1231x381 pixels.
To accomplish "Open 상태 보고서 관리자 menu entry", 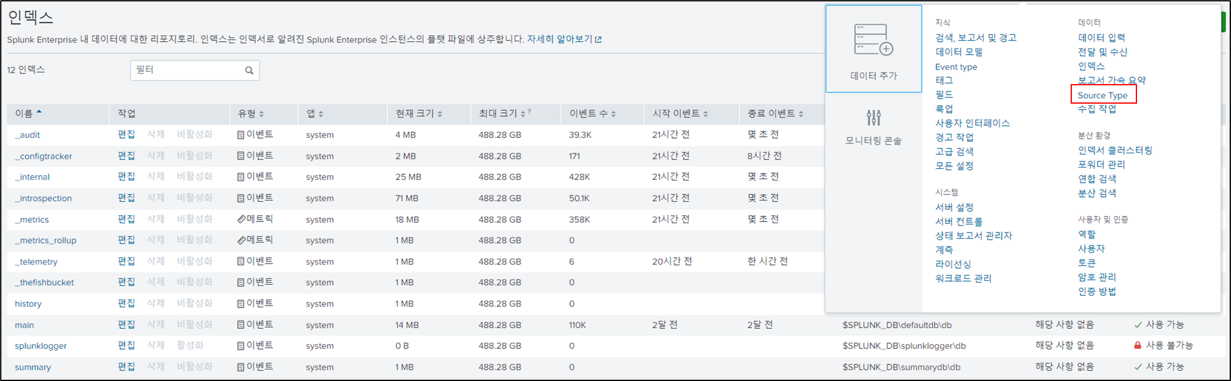I will pos(974,236).
